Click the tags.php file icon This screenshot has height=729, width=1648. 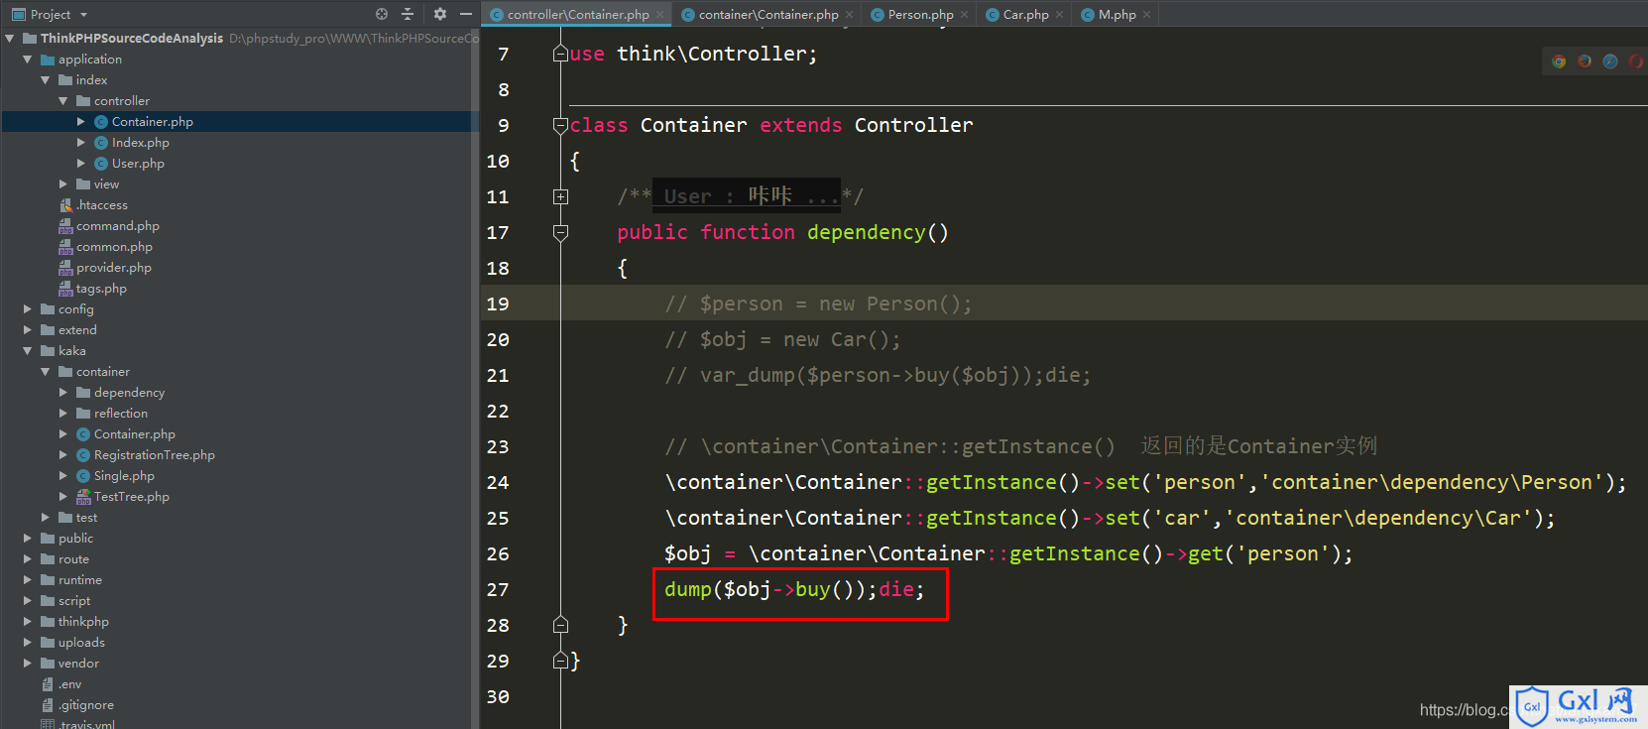point(66,289)
